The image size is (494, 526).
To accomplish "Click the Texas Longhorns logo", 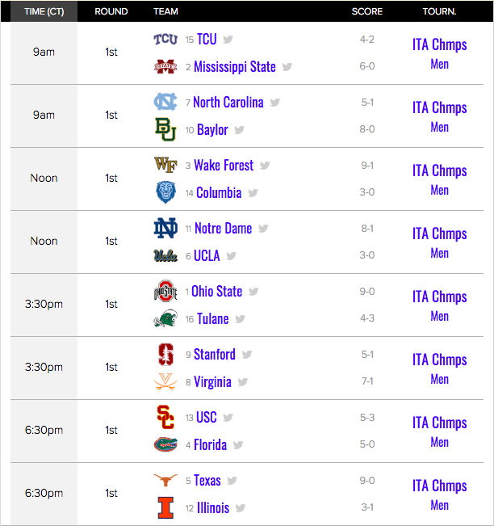I will coord(165,481).
